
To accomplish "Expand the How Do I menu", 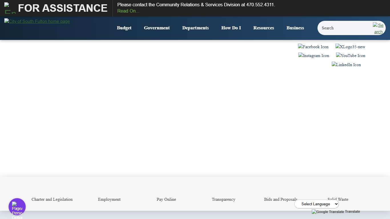I will [x=231, y=28].
